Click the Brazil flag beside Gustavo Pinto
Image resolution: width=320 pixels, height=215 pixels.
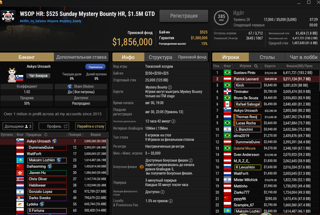(227, 72)
